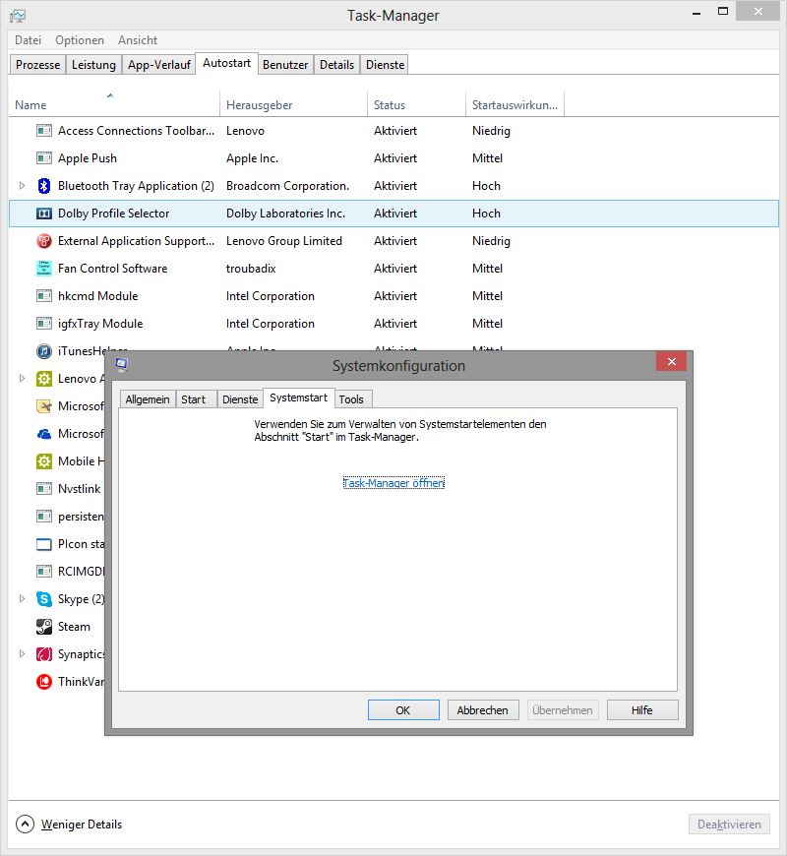The width and height of the screenshot is (787, 856).
Task: Switch to the Leistung tab
Action: (93, 65)
